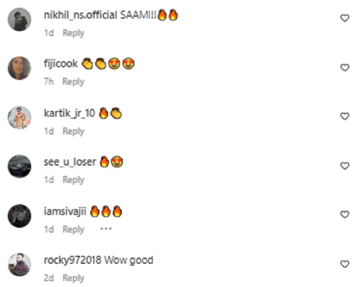Go to fijicook's profile via username
359x287 pixels.
(61, 64)
